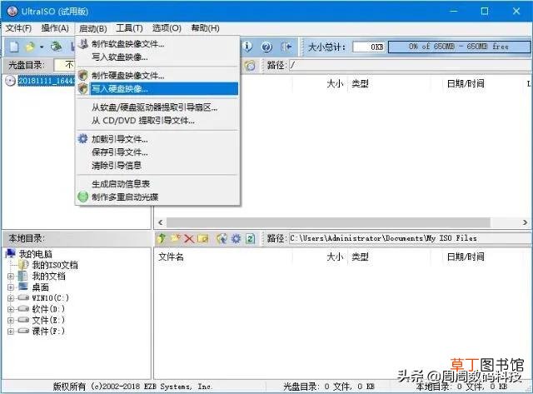Choose 清除引导信息 menu entry
This screenshot has height=394, width=533.
pos(157,166)
